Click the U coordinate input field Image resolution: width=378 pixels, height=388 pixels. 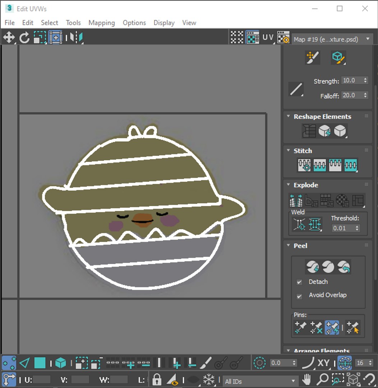coord(42,380)
